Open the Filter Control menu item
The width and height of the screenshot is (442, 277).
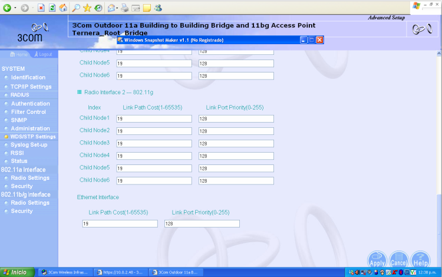(28, 112)
